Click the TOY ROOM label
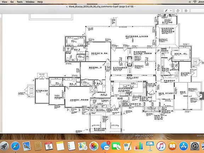The image size is (204, 153). tap(58, 96)
